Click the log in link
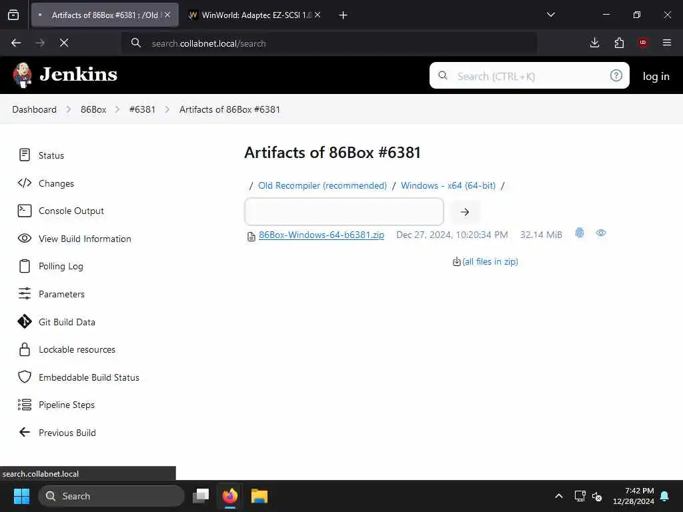Viewport: 683px width, 512px height. (656, 76)
